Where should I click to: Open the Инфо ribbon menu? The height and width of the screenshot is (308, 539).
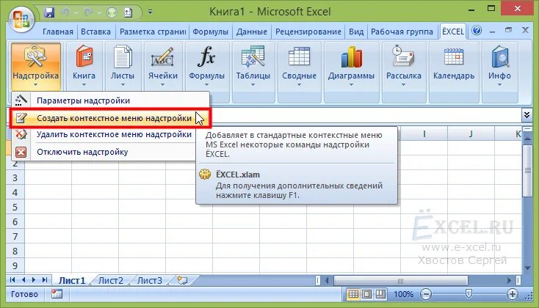tap(499, 65)
